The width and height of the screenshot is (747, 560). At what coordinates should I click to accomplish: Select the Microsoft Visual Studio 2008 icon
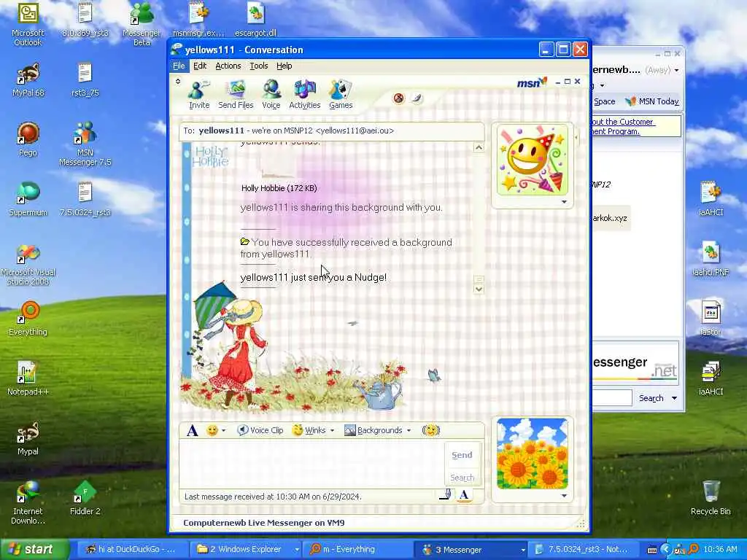pyautogui.click(x=28, y=265)
